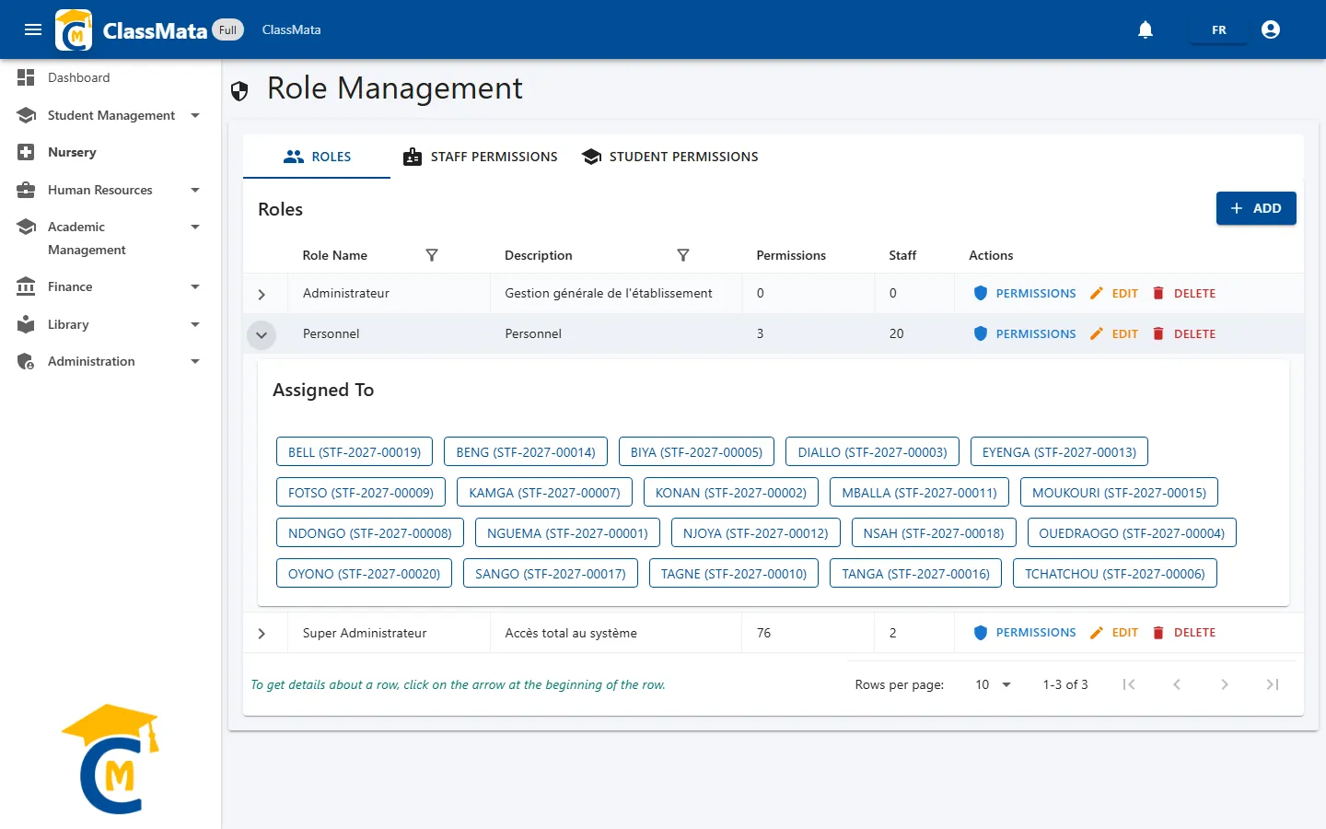Screen dimensions: 1326x829
Task: Open permissions for Administrateur role
Action: tap(1025, 293)
